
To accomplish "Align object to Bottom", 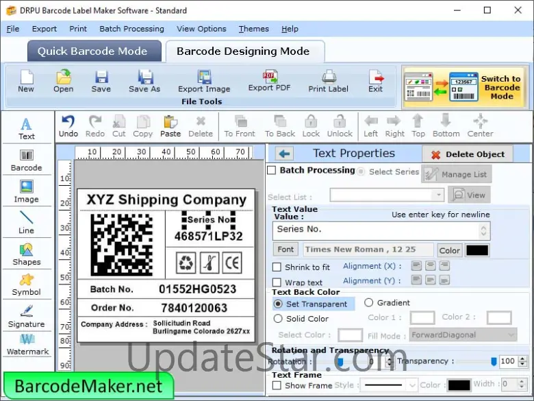I will 446,126.
